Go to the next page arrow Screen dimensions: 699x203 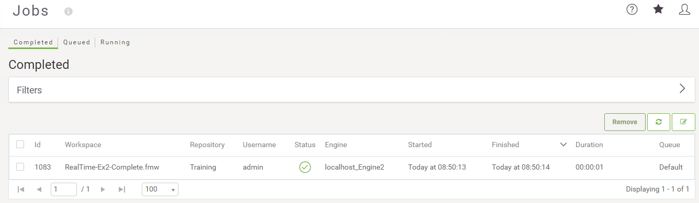(103, 189)
